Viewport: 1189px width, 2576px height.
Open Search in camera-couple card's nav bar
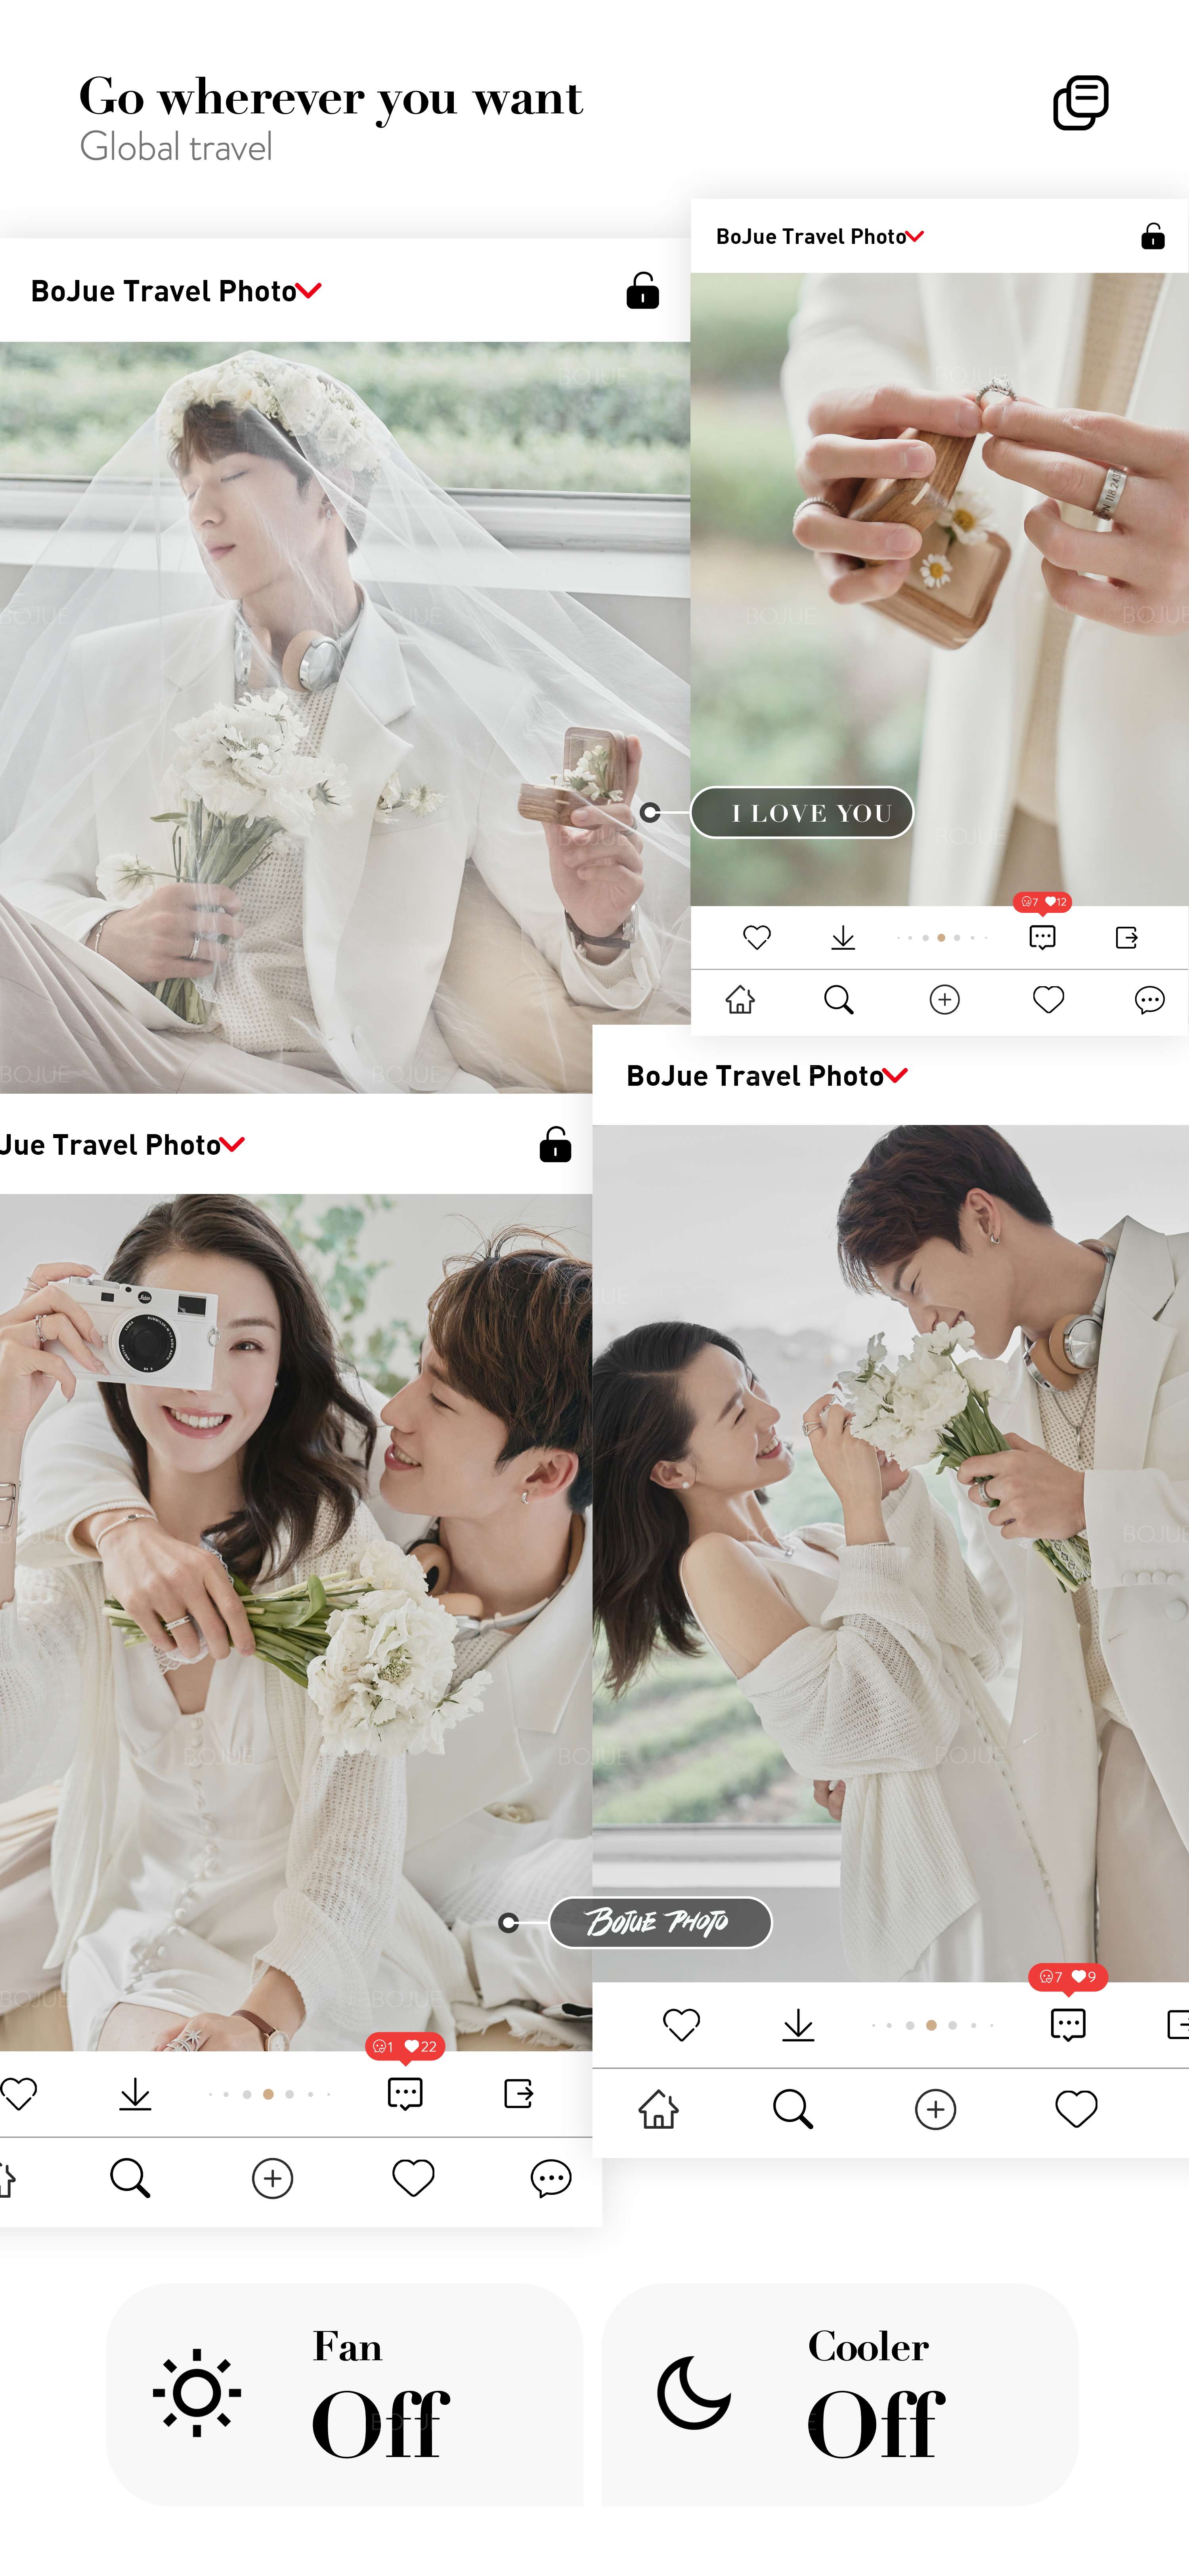point(130,2177)
